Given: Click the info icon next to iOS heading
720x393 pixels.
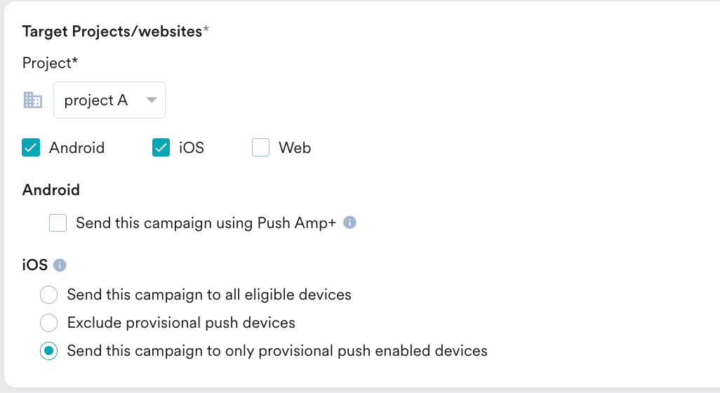Looking at the screenshot, I should [x=60, y=265].
